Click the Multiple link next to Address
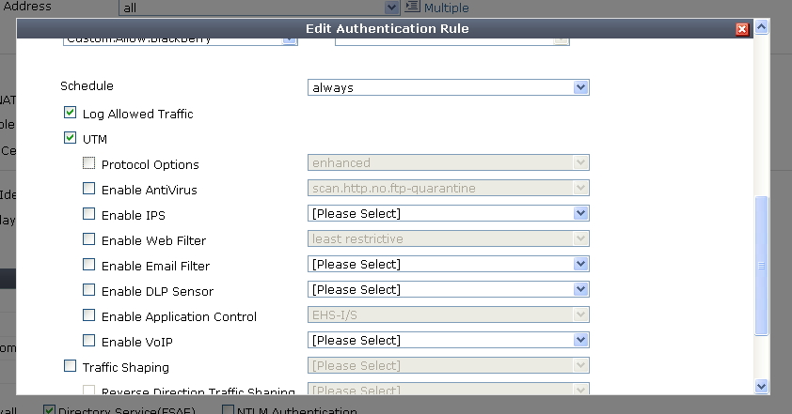The height and width of the screenshot is (414, 792). pyautogui.click(x=447, y=8)
